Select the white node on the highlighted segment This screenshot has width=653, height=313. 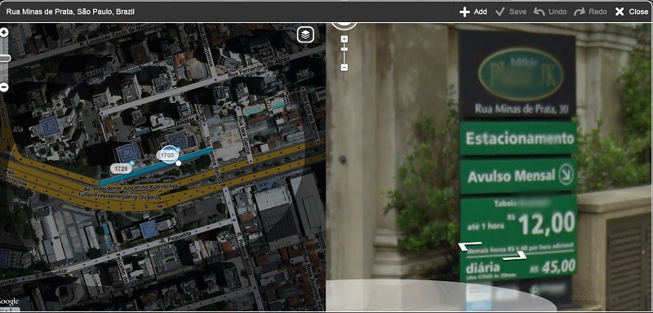[178, 163]
